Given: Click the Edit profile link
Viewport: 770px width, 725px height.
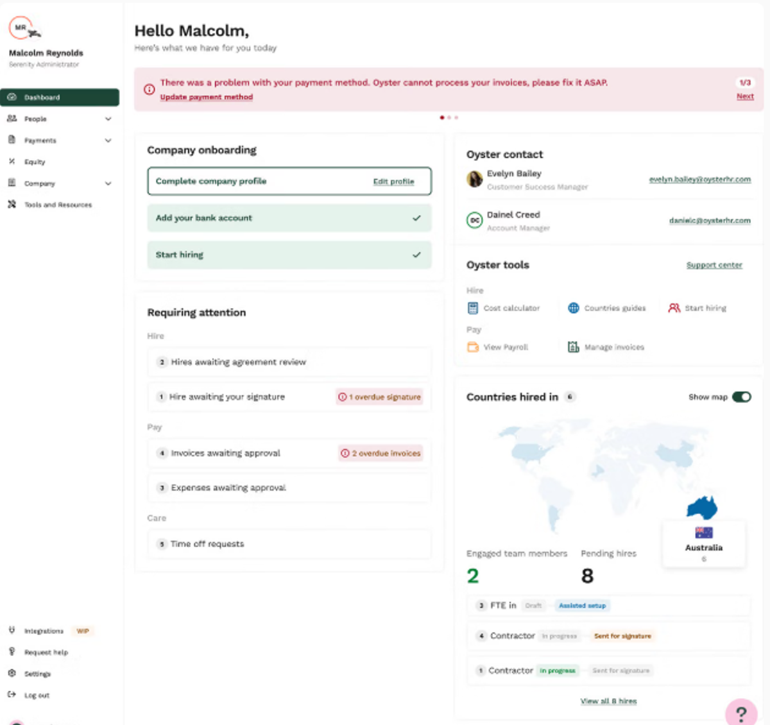Looking at the screenshot, I should point(393,182).
